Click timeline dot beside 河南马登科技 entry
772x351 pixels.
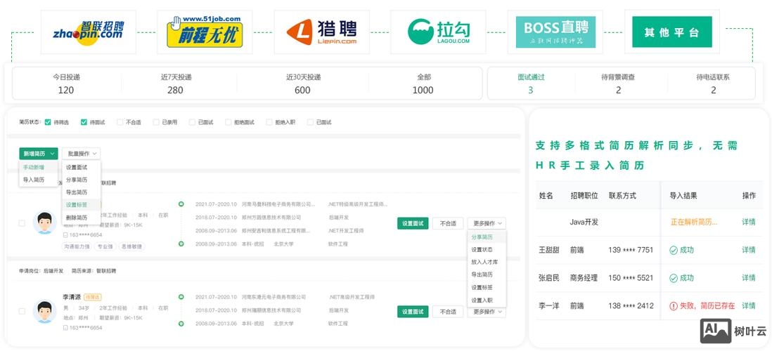181,204
